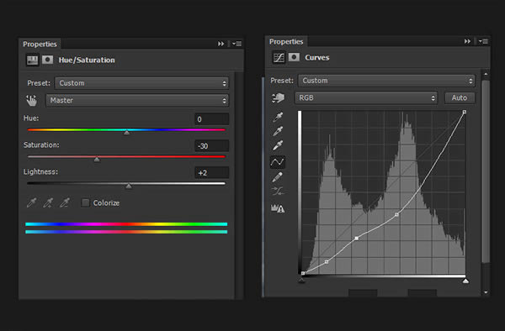505x331 pixels.
Task: Click the histogram warning calculate icon
Action: [278, 208]
